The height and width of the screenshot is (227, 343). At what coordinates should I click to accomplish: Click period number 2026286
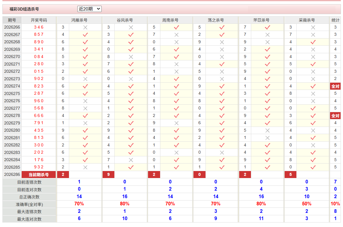click(12, 174)
